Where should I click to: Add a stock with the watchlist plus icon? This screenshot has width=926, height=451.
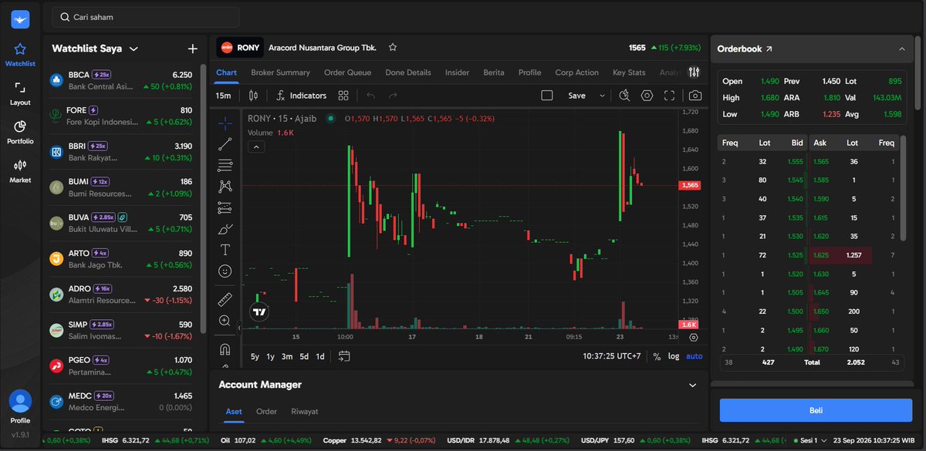193,49
